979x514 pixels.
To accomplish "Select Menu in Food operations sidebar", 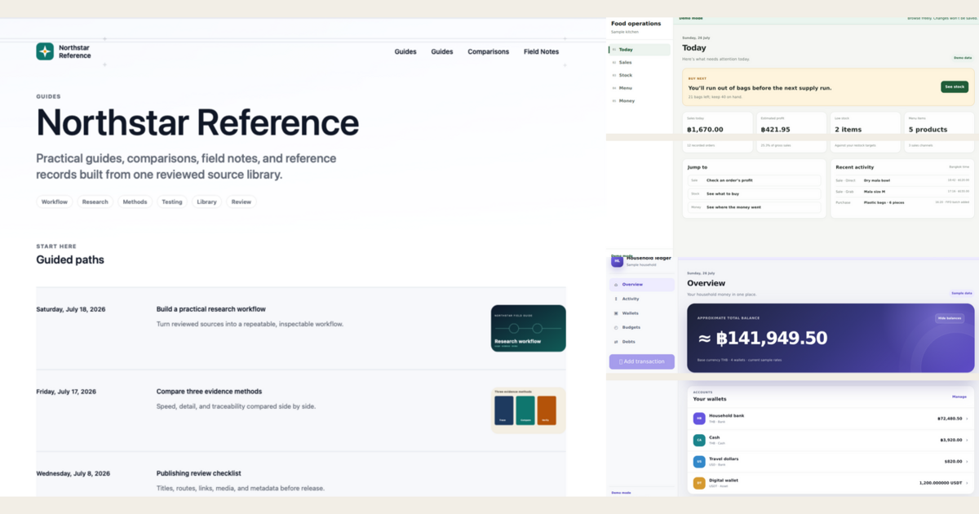I will coord(640,88).
